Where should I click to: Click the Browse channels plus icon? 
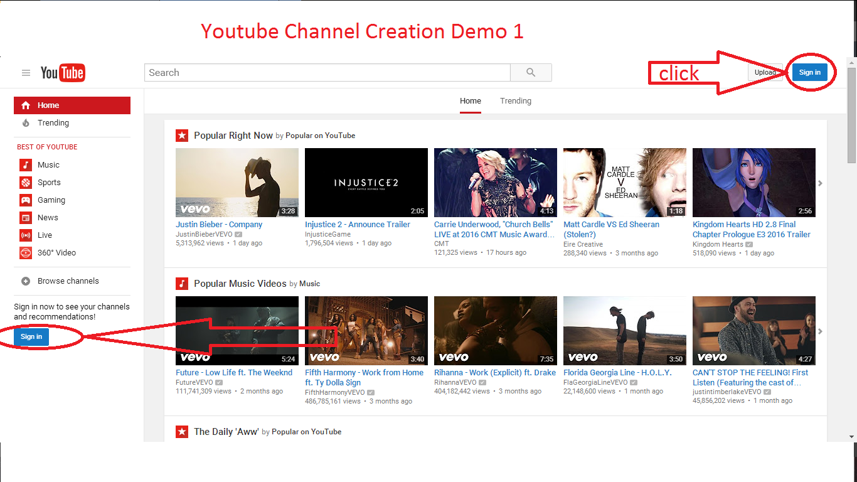coord(26,281)
